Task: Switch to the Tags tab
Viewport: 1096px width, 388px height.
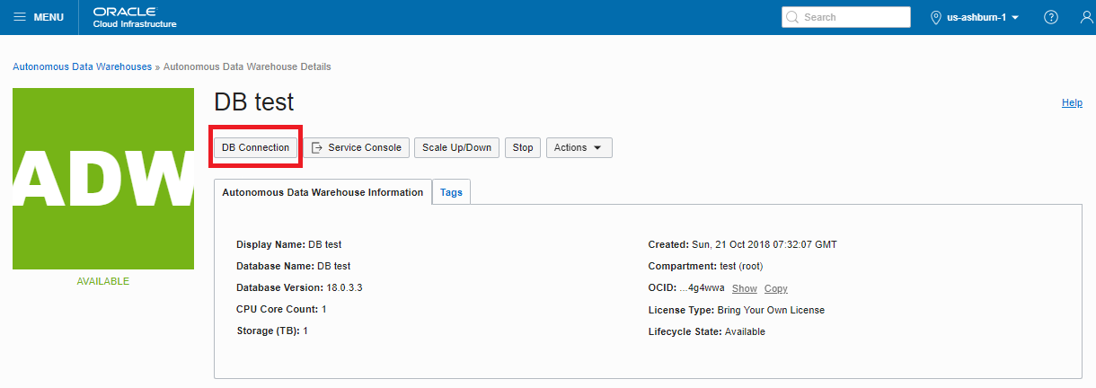Action: [x=451, y=192]
